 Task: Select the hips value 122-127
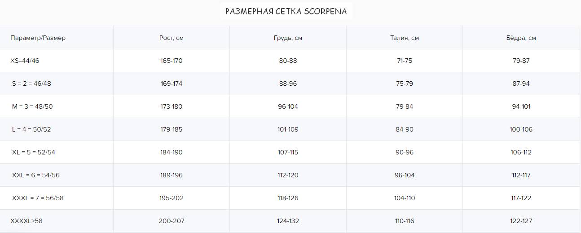(x=521, y=221)
